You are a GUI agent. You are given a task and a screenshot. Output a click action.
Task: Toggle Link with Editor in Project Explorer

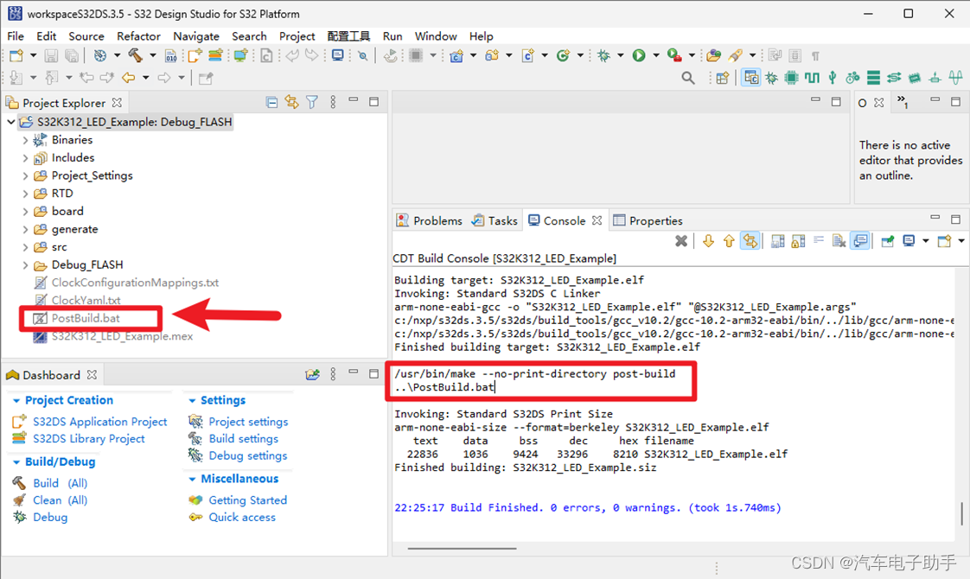[x=291, y=102]
